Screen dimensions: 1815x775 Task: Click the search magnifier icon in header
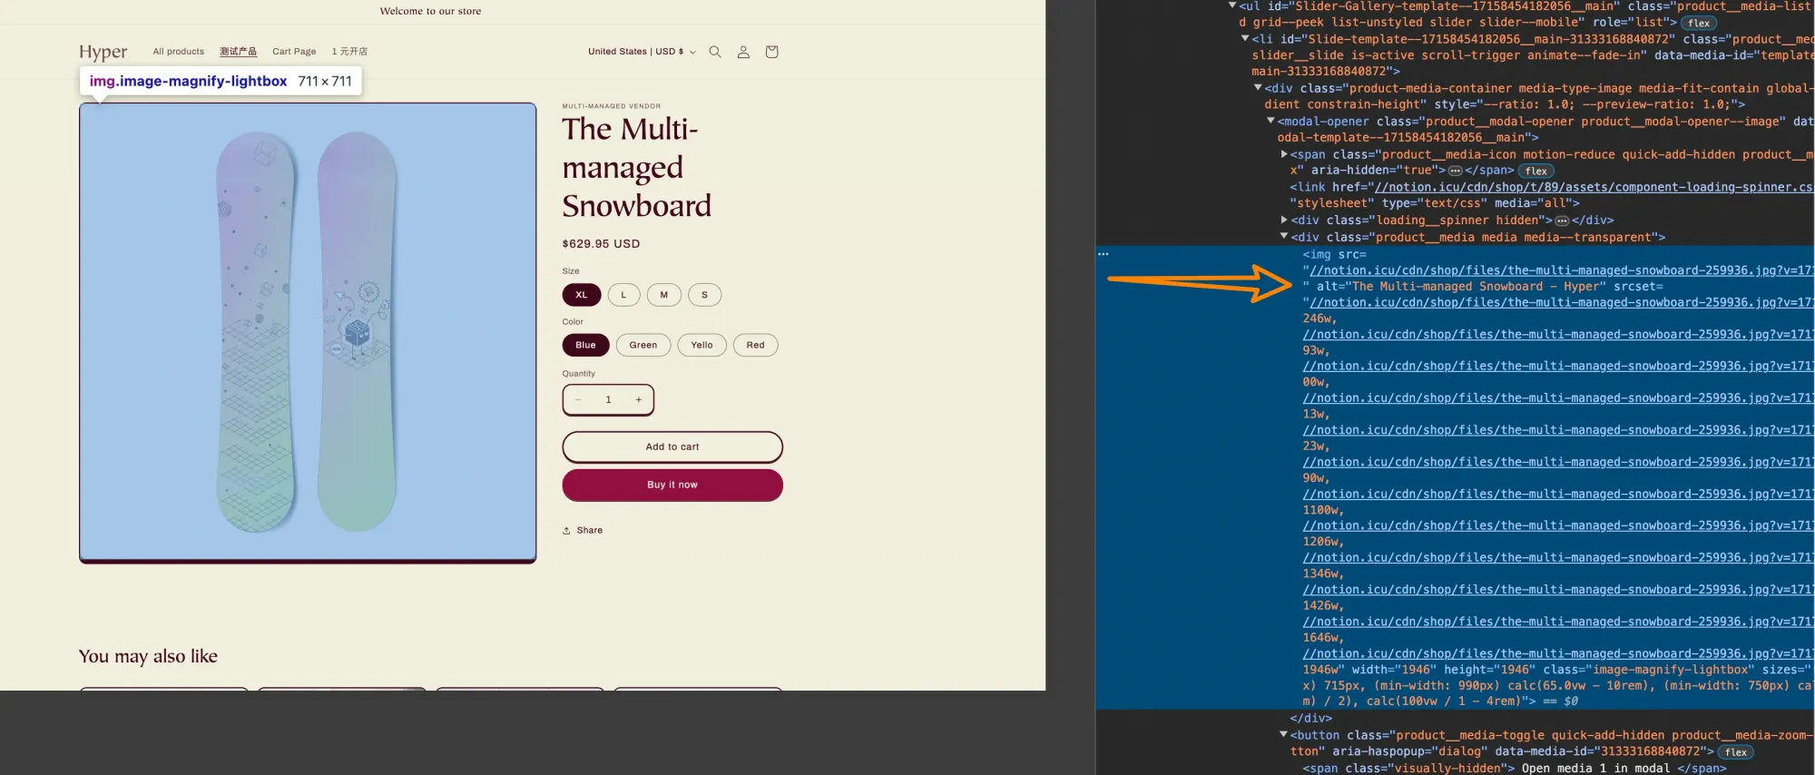(x=715, y=52)
